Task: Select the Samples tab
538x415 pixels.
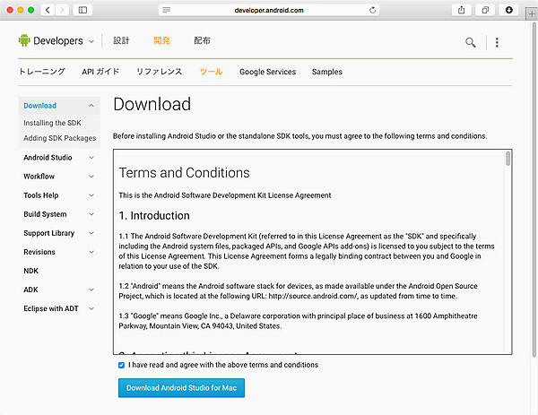Action: 327,72
